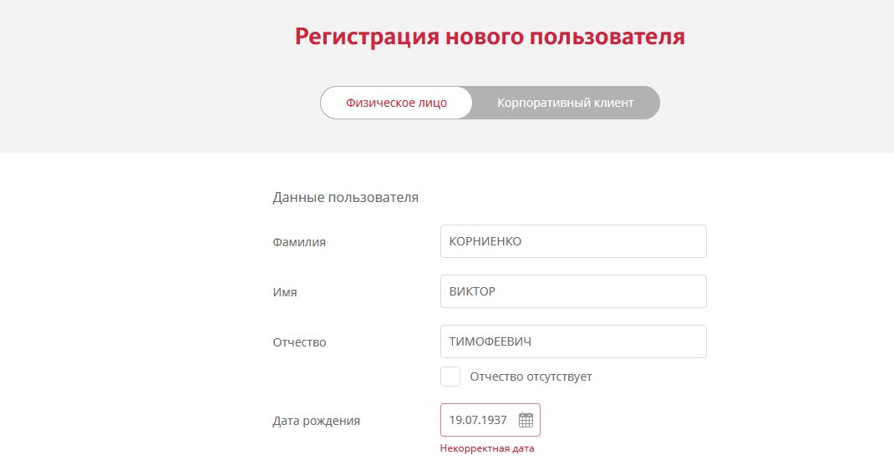Click the Дата рождения label

317,421
